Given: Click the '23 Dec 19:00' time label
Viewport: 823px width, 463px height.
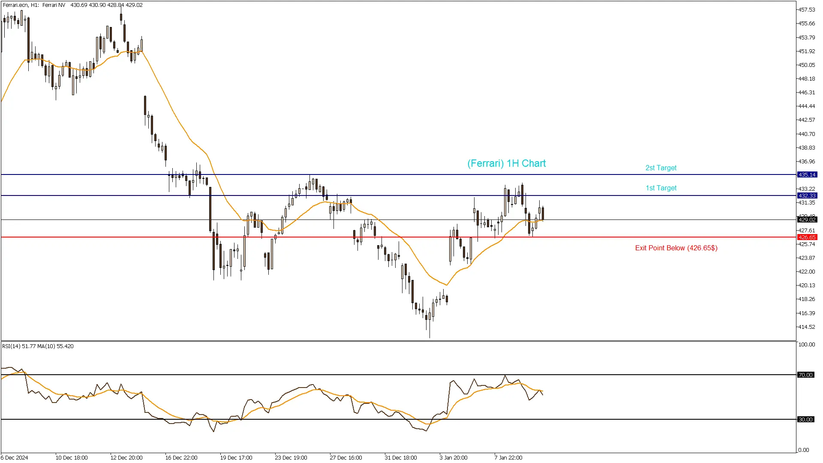Looking at the screenshot, I should (291, 458).
